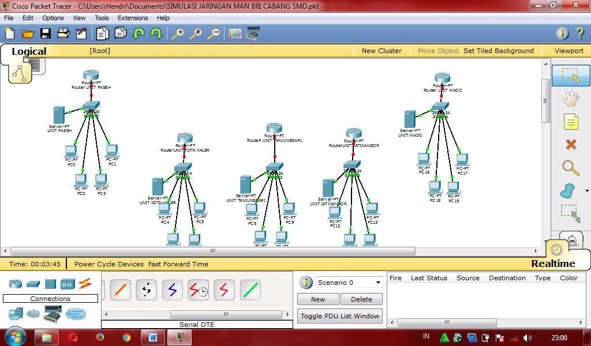Image resolution: width=591 pixels, height=346 pixels.
Task: Zoom in with the plus magnifier
Action: (178, 33)
